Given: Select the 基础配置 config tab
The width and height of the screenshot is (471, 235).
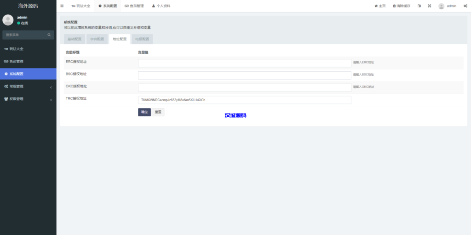Looking at the screenshot, I should click(x=75, y=39).
